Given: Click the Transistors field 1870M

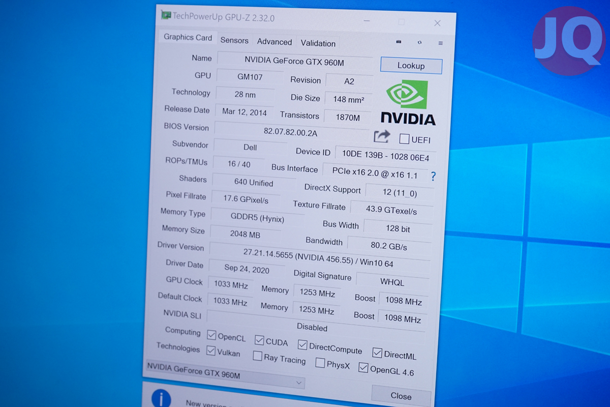Looking at the screenshot, I should point(348,118).
